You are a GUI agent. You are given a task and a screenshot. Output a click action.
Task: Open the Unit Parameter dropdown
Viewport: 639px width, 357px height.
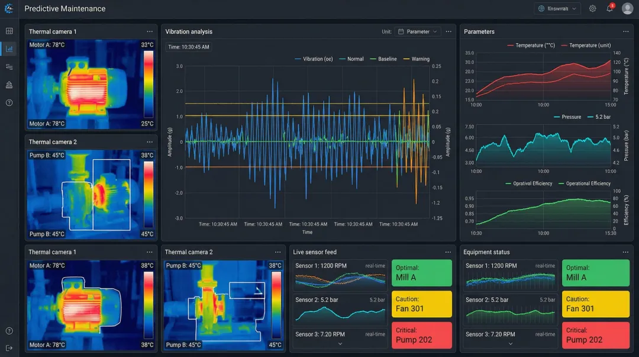(418, 31)
